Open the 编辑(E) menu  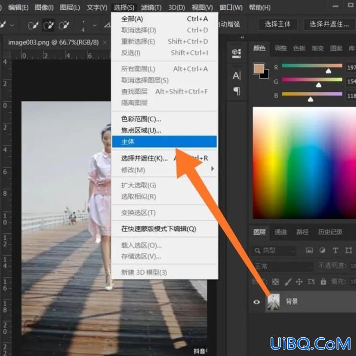[18, 8]
